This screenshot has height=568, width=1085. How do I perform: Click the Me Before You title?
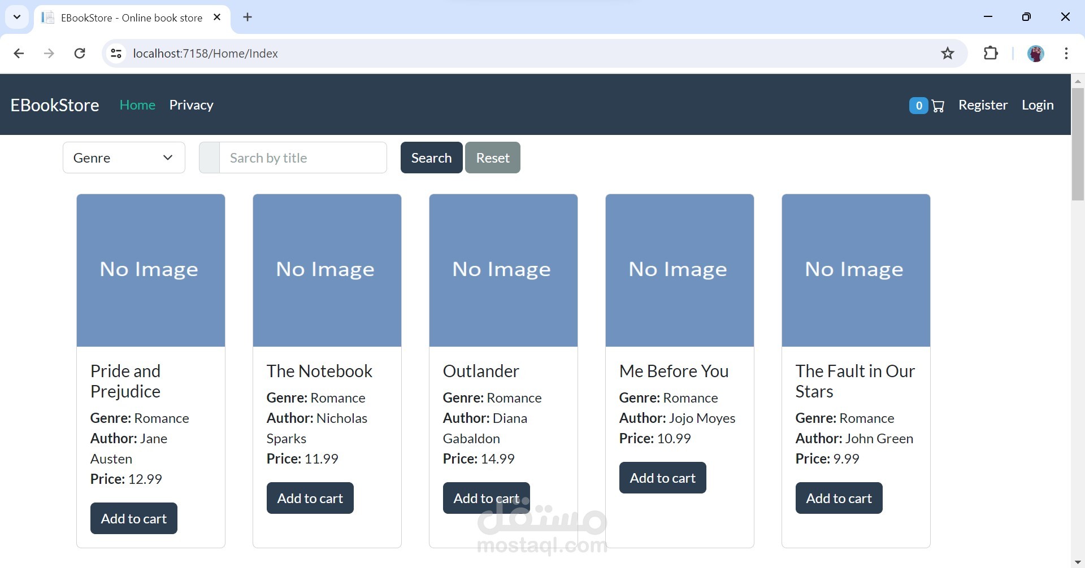tap(674, 371)
